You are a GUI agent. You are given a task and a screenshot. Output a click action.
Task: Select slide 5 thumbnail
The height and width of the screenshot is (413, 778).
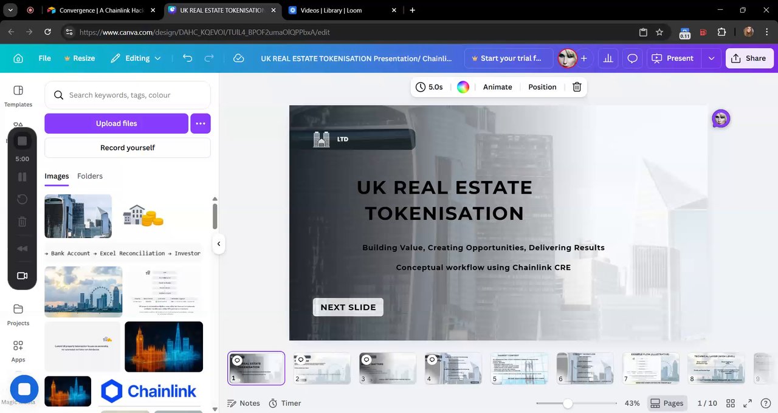point(519,368)
